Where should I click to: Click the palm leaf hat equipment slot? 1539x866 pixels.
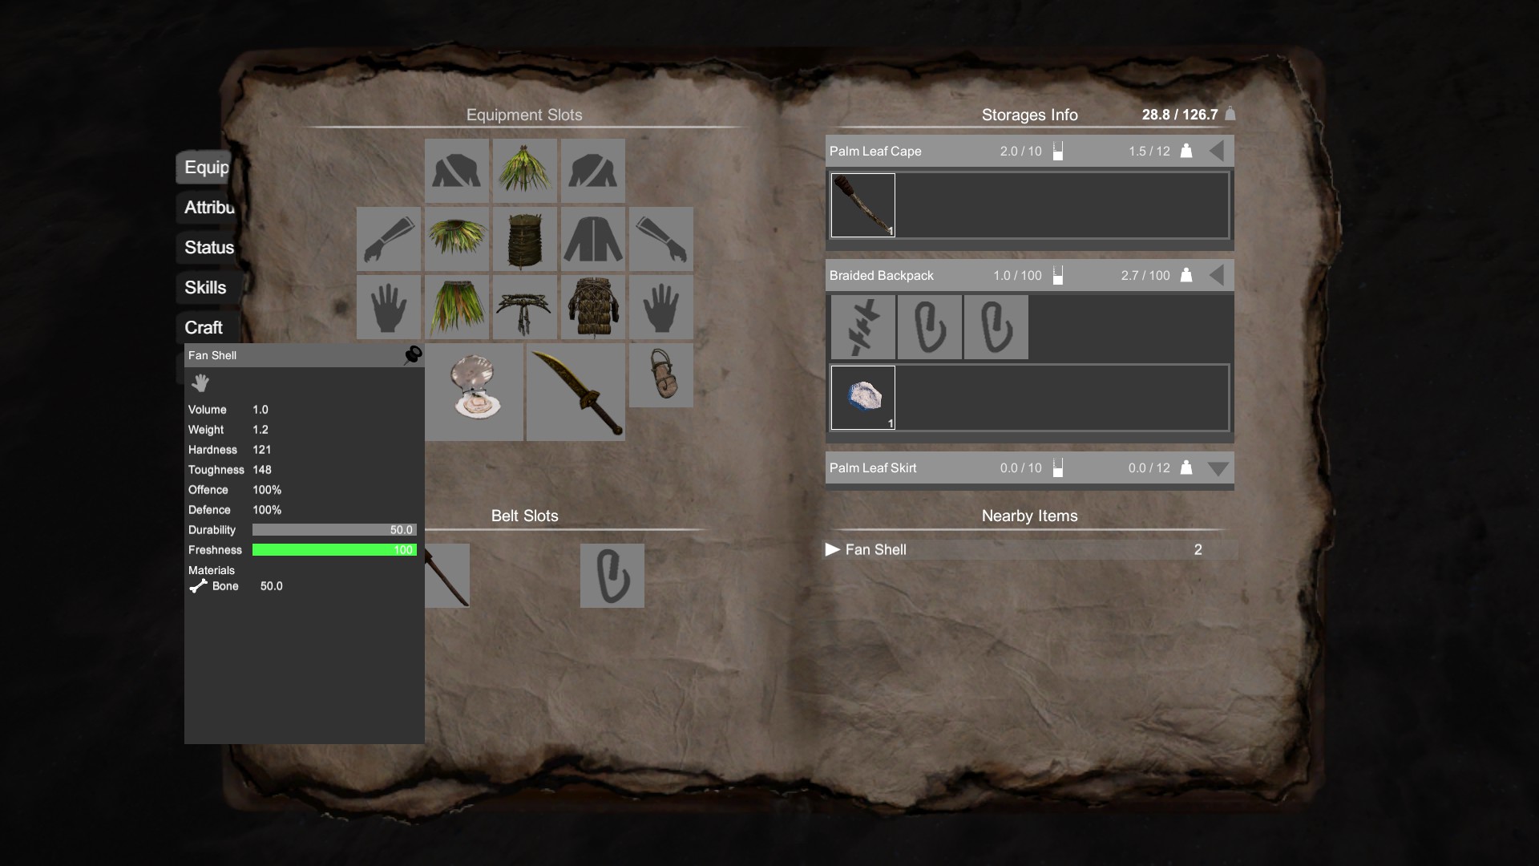(x=524, y=170)
